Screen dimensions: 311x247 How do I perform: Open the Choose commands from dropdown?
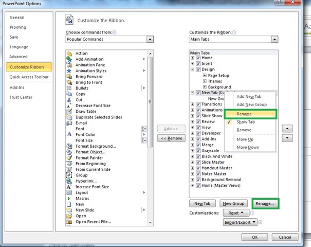[x=150, y=39]
